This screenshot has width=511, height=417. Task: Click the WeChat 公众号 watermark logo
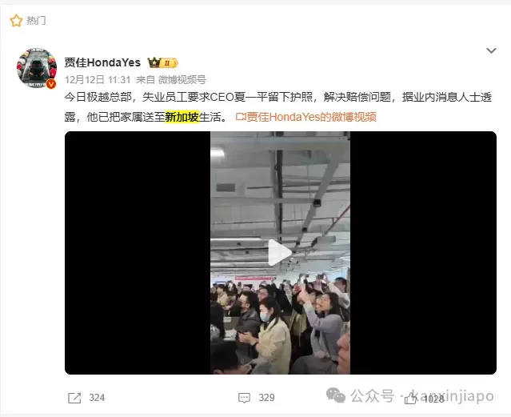(x=336, y=395)
